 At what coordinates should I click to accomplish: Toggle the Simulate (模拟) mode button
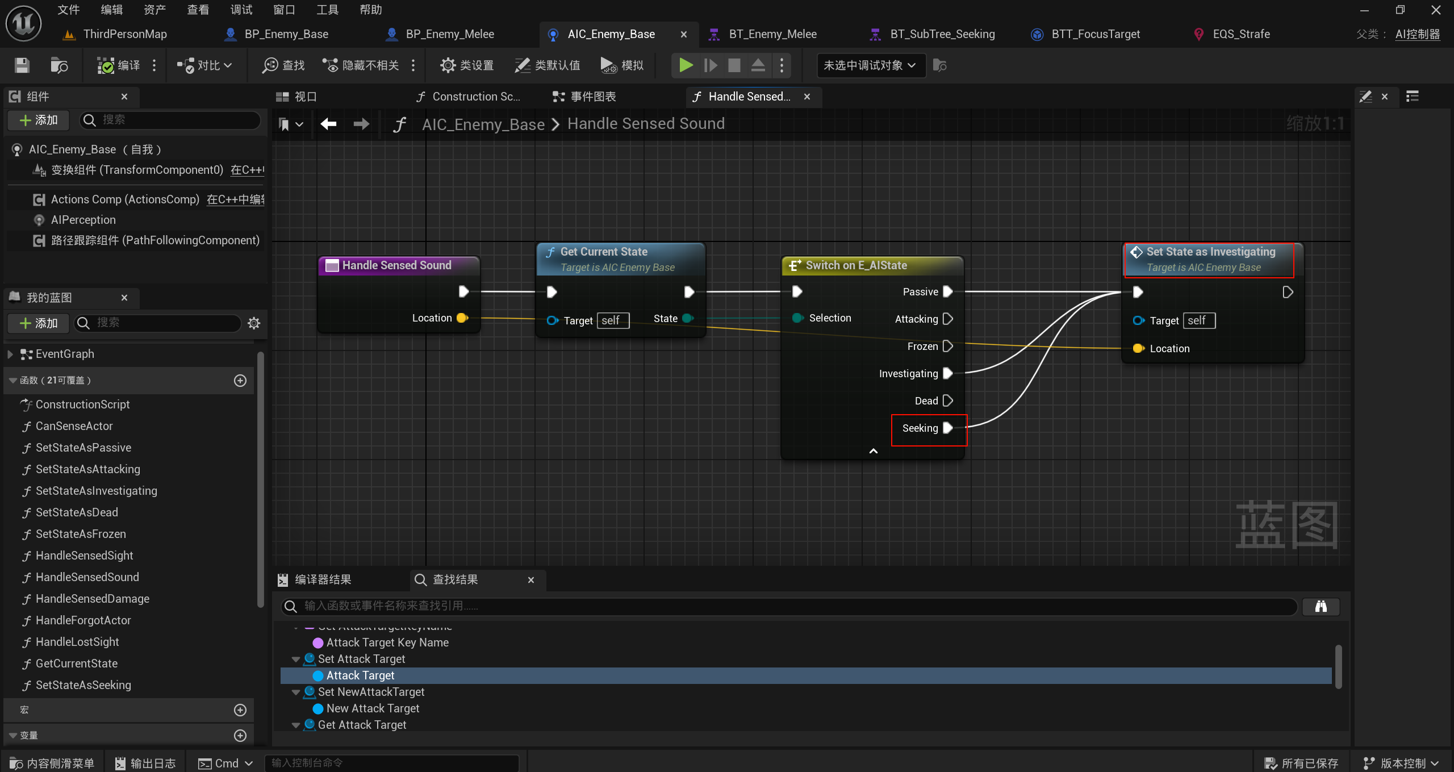622,65
